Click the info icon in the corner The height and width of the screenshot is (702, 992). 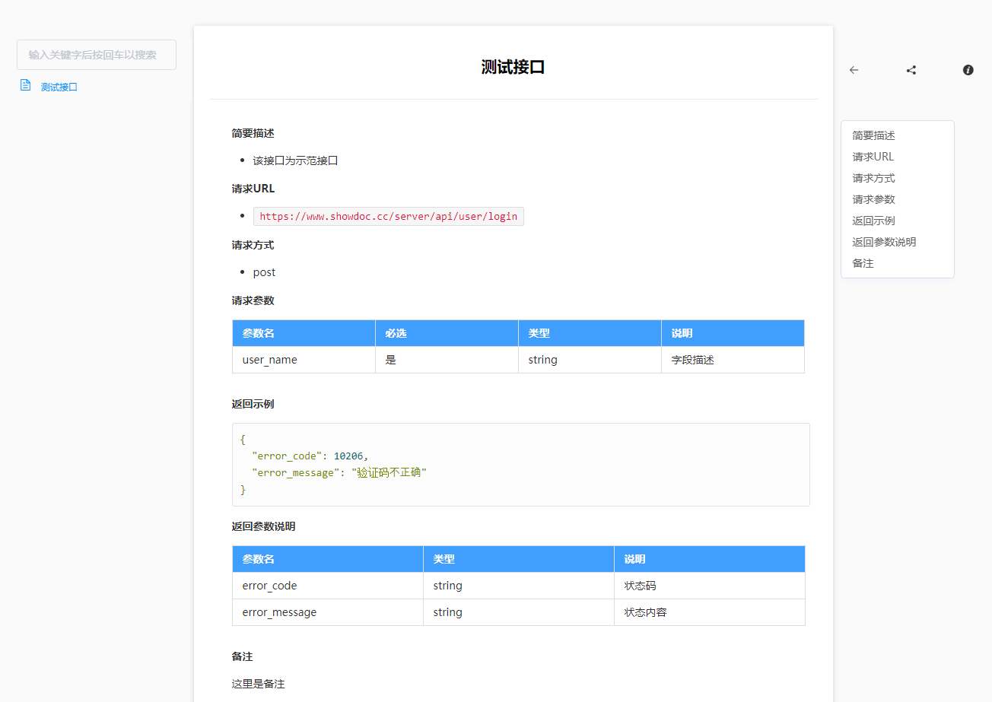(x=968, y=69)
